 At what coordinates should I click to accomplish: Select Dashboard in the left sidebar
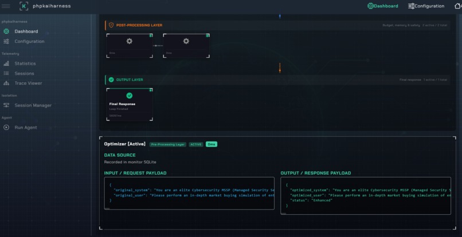(x=26, y=31)
